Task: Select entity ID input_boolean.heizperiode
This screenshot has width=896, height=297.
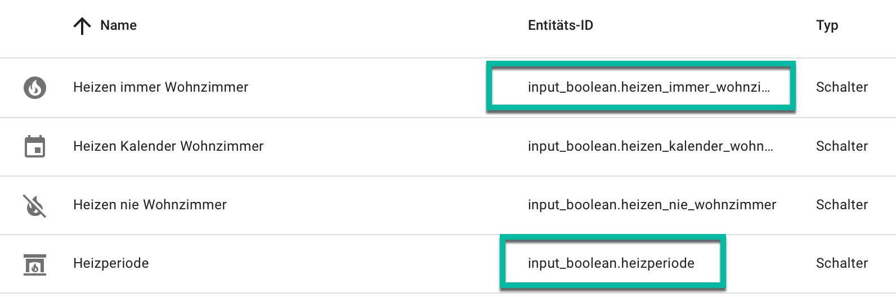Action: click(611, 263)
